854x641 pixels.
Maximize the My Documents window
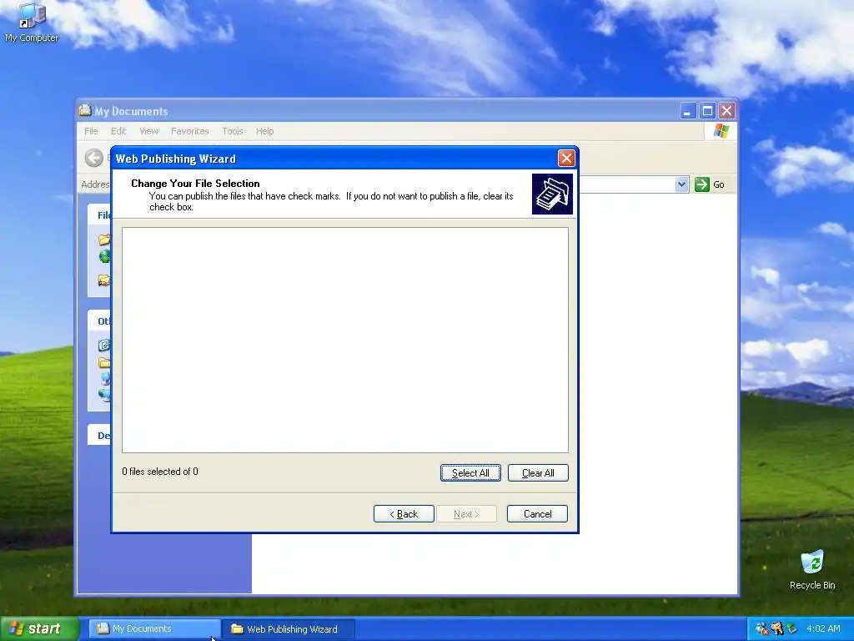(x=707, y=111)
